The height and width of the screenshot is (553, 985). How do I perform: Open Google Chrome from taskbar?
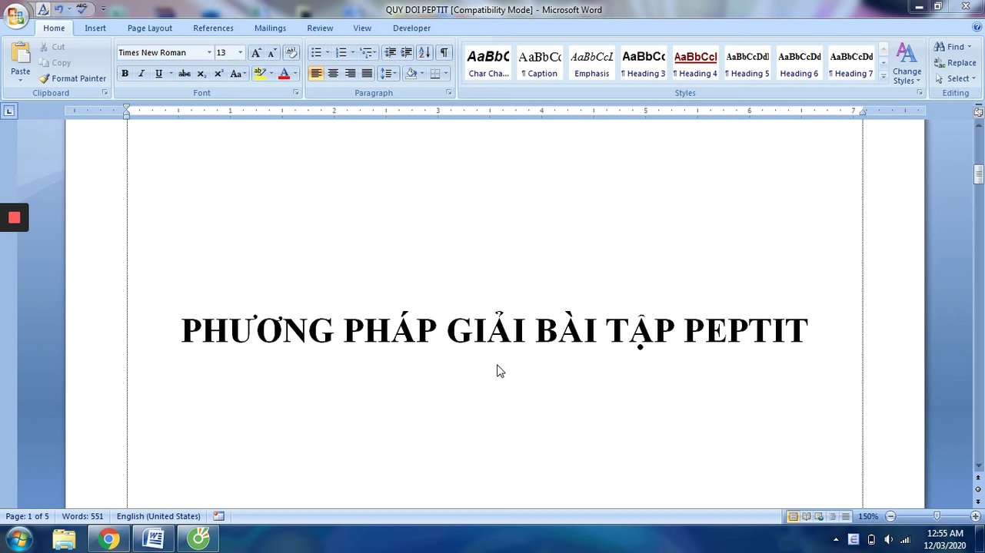[108, 539]
